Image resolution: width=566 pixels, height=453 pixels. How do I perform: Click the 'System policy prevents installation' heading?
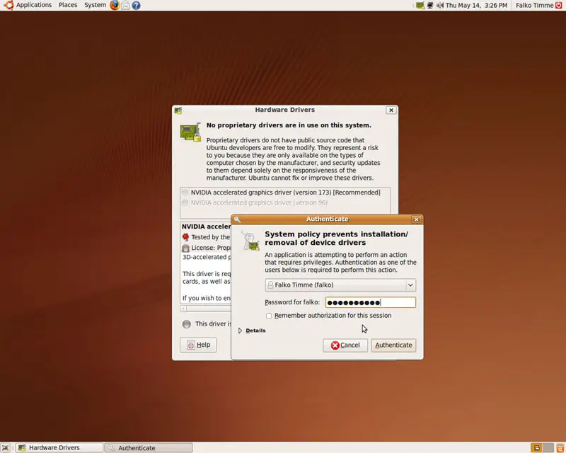click(337, 239)
